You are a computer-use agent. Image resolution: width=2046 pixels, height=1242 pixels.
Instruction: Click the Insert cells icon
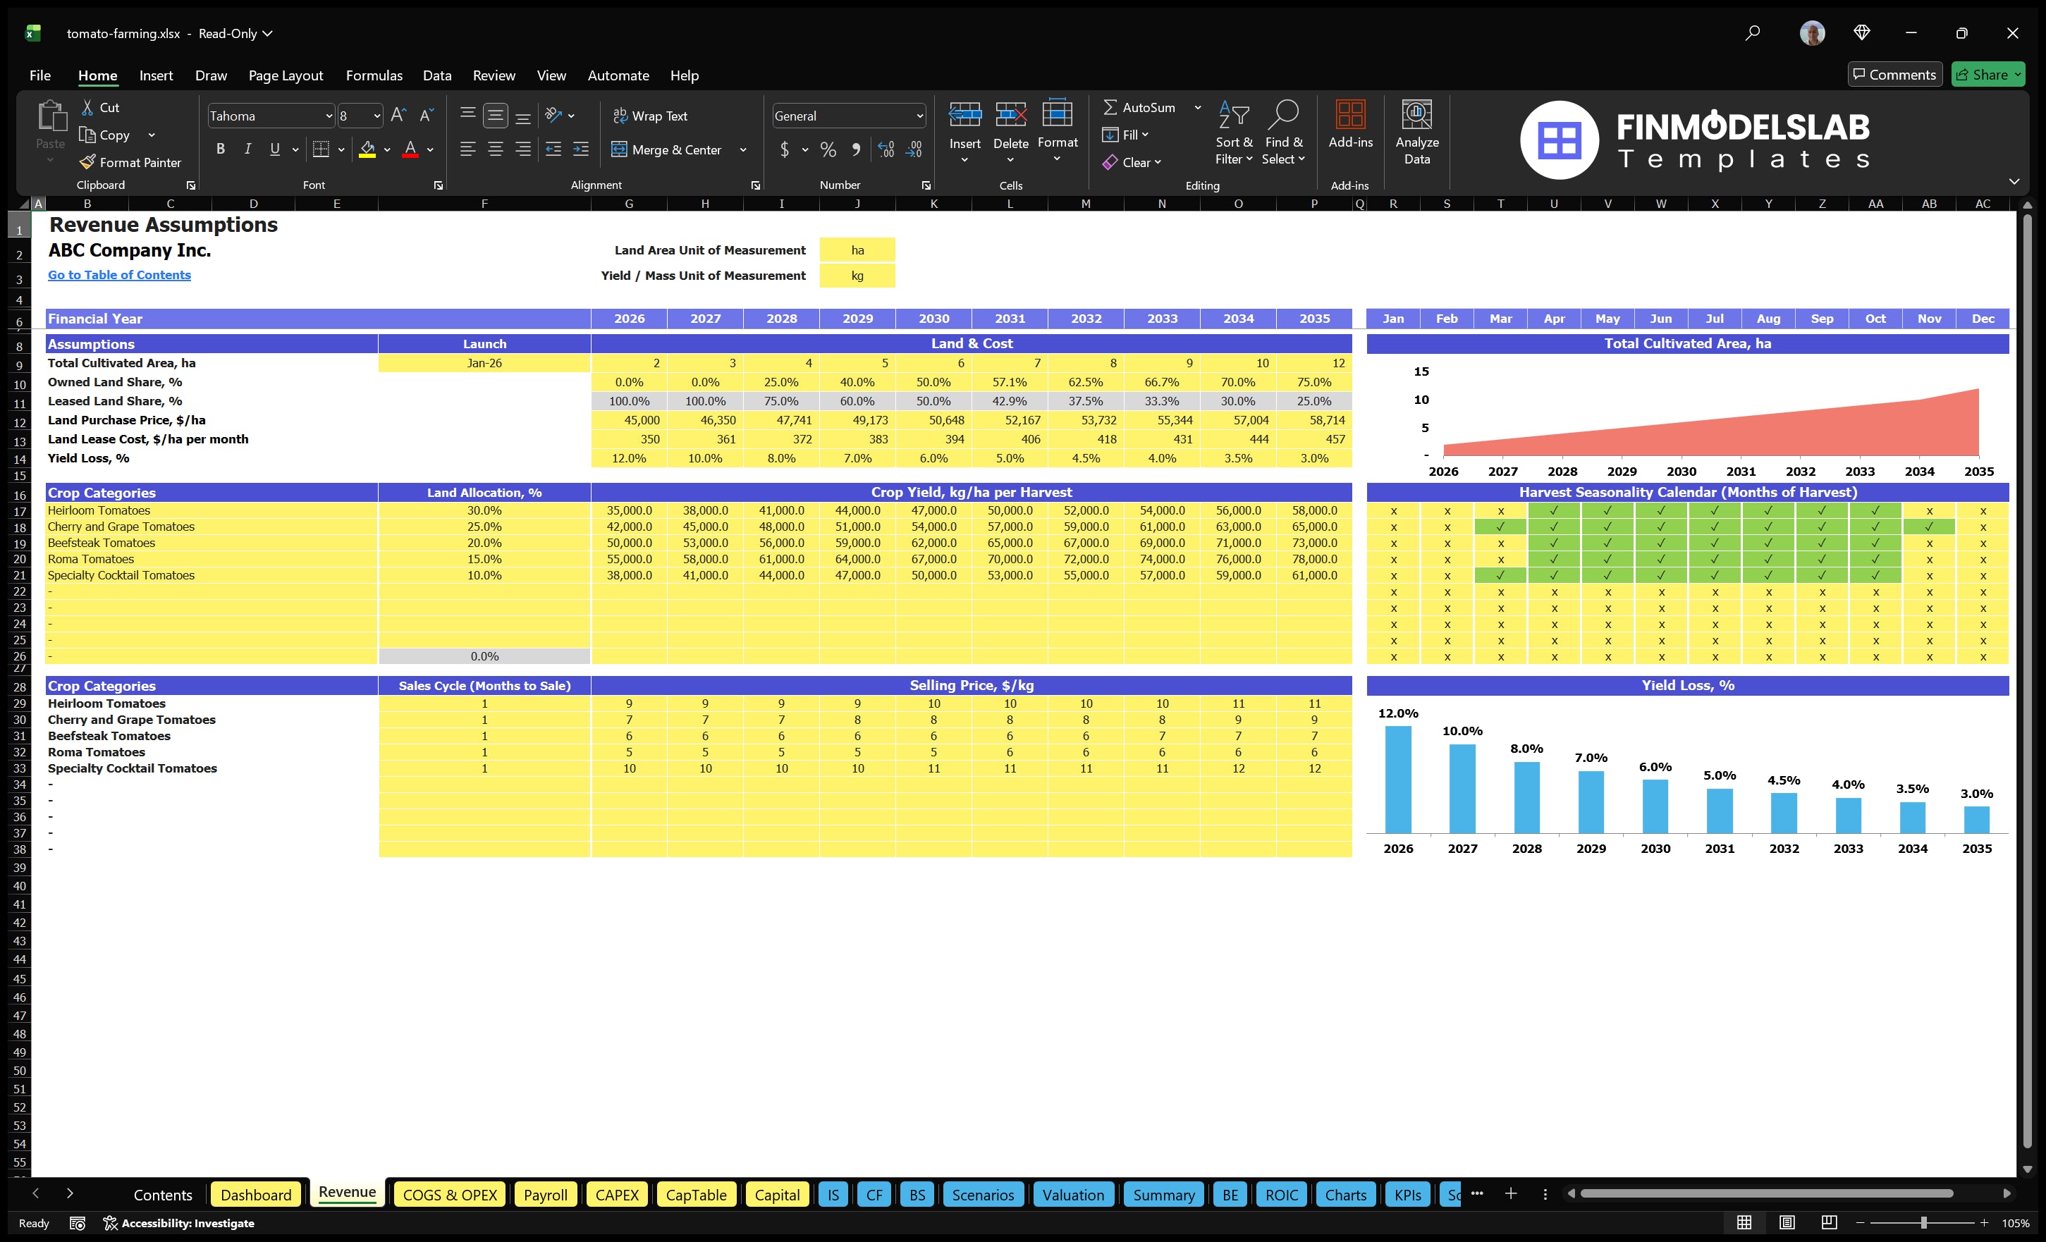point(965,115)
